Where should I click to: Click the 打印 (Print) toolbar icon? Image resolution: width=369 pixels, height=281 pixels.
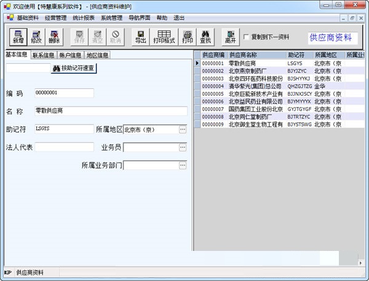point(188,37)
